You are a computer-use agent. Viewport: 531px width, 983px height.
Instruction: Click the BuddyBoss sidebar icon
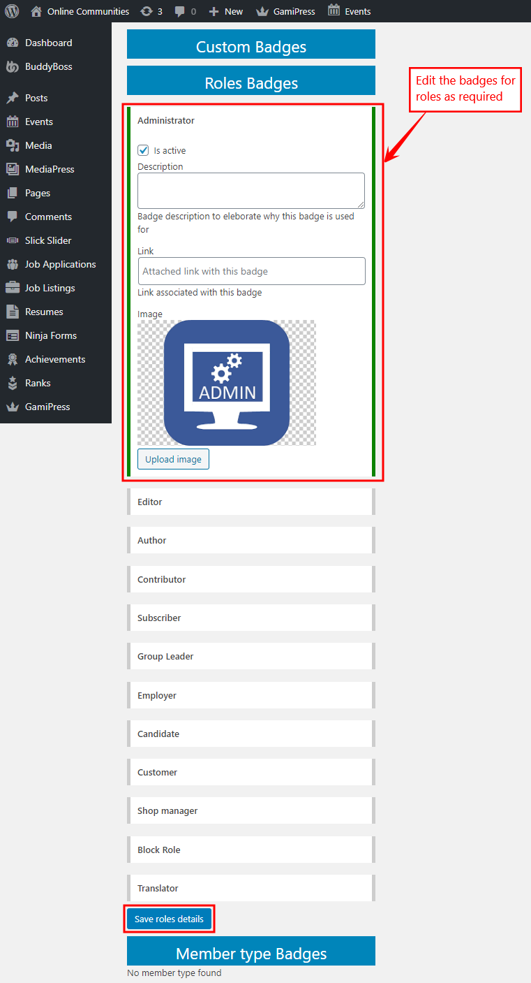point(13,67)
